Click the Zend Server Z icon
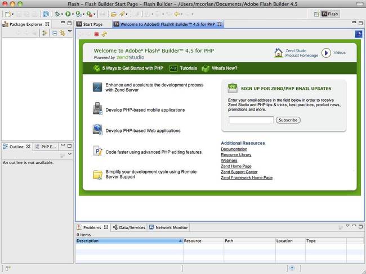 coord(97,87)
